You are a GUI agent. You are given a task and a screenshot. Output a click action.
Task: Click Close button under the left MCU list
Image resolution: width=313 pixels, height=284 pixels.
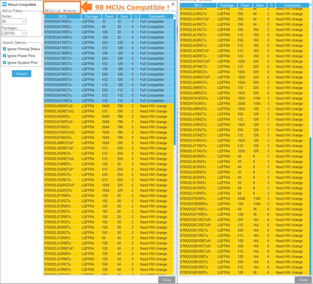167,280
